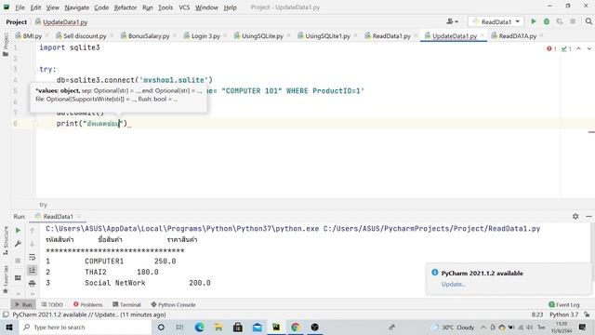Open the Problems tool window

[x=87, y=304]
